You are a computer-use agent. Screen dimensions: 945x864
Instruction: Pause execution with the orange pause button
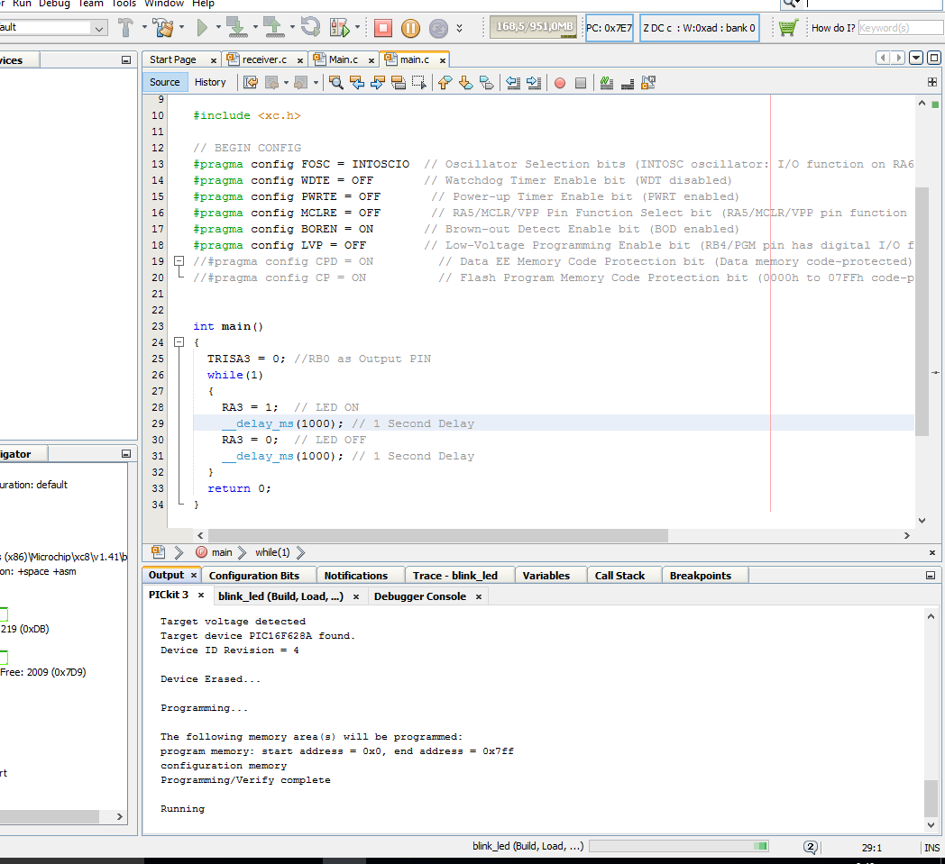(x=410, y=28)
